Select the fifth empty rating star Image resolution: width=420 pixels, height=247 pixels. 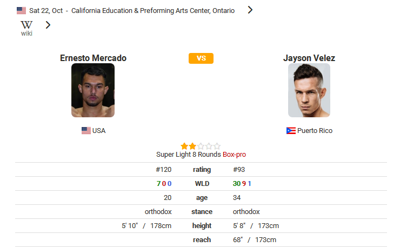pos(217,146)
